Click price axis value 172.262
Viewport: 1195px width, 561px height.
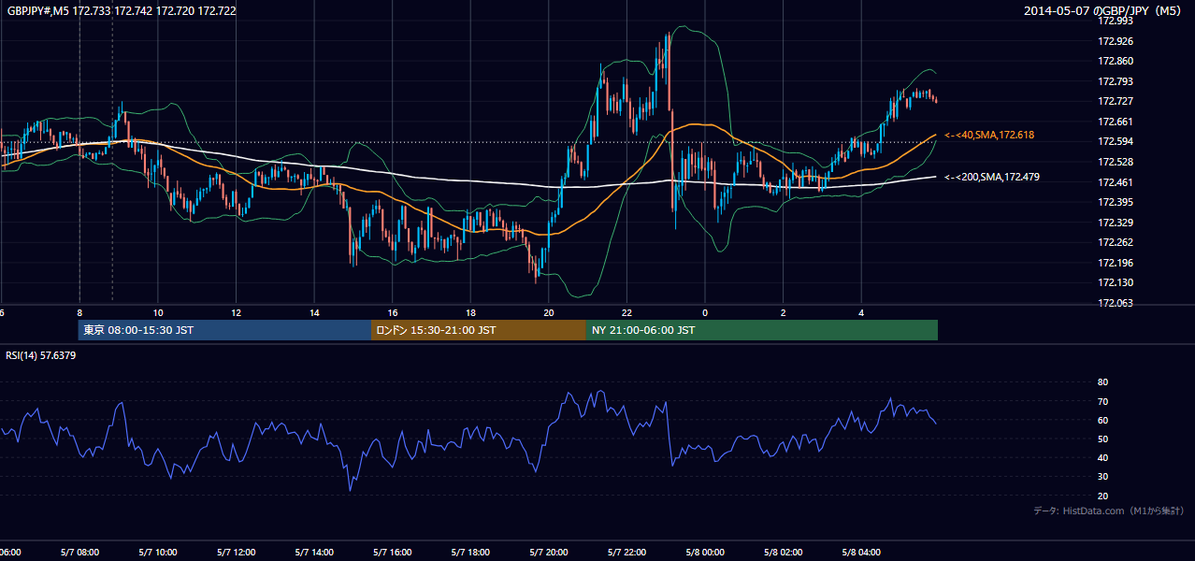pyautogui.click(x=1116, y=242)
